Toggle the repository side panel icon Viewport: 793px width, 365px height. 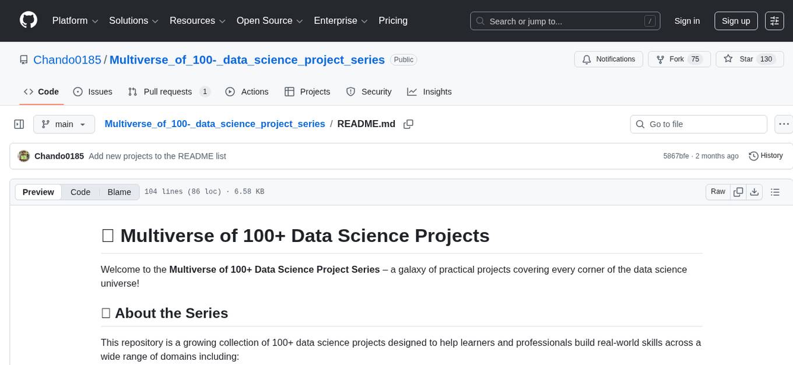coord(19,124)
